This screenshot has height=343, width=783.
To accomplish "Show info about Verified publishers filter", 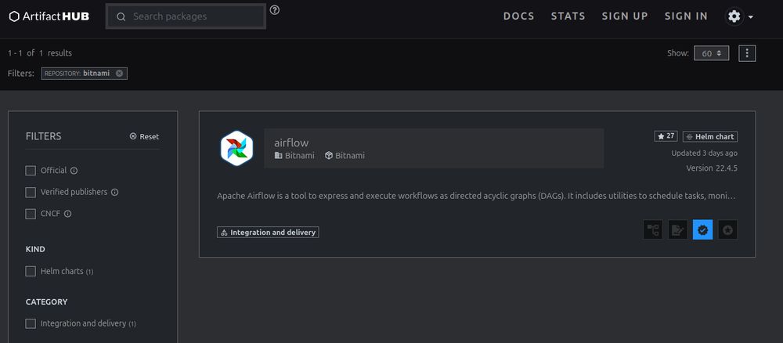I will pyautogui.click(x=114, y=192).
